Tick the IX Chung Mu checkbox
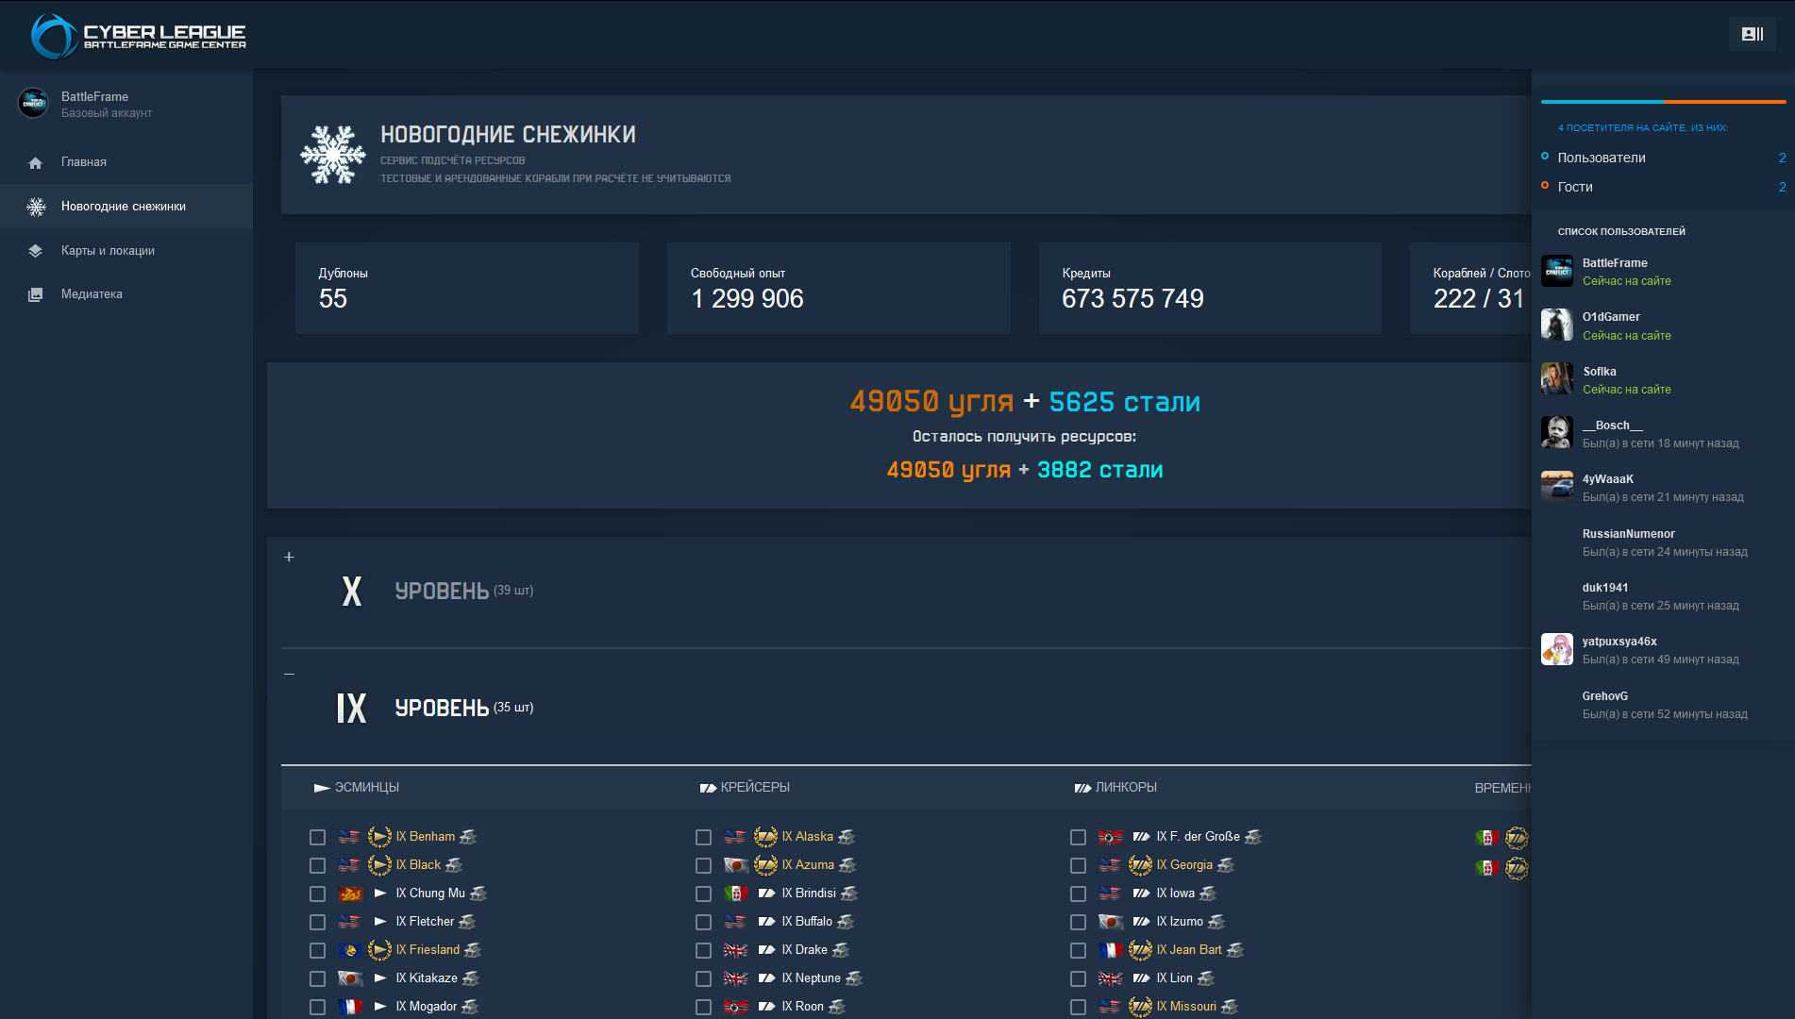 [x=317, y=894]
